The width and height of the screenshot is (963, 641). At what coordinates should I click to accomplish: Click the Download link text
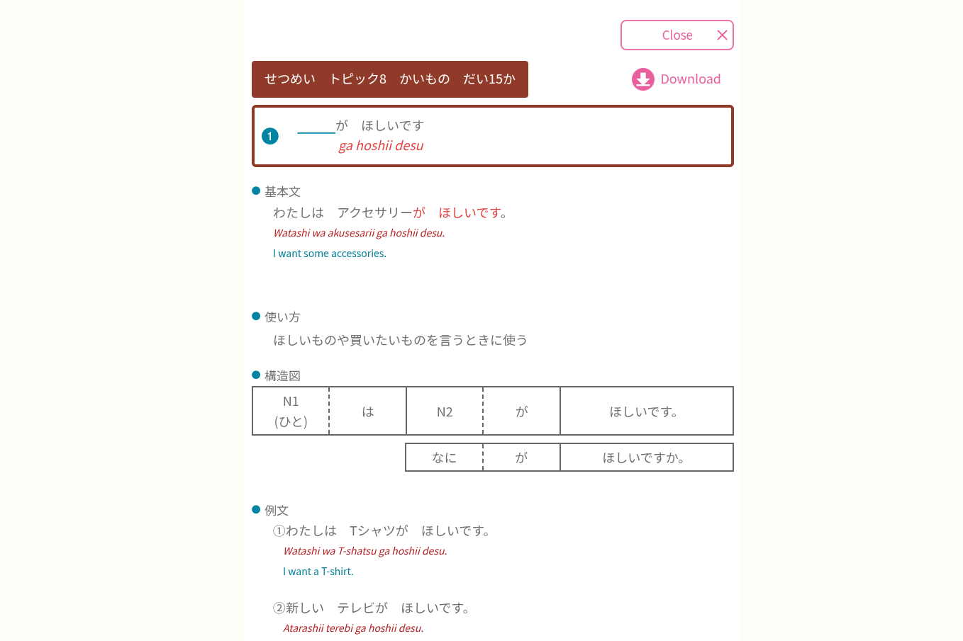tap(691, 79)
